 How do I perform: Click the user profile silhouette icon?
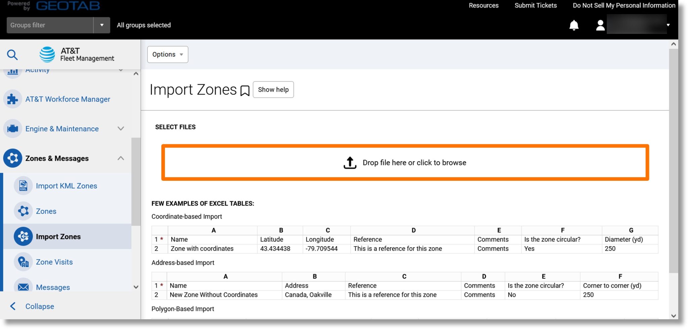pyautogui.click(x=600, y=25)
